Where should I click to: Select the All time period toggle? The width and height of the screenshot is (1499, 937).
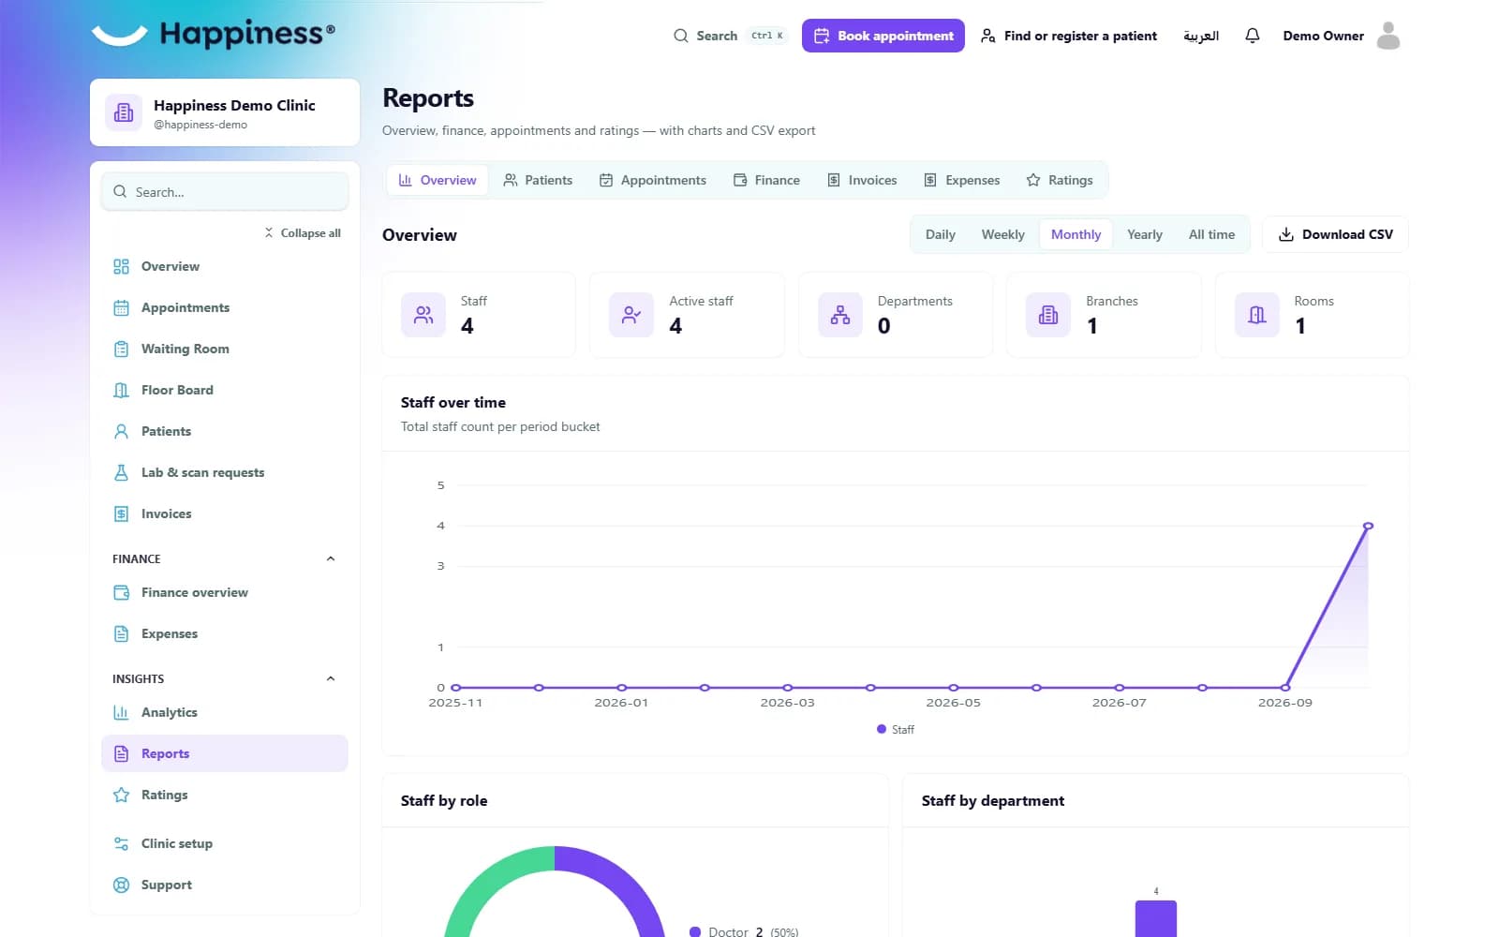(x=1211, y=234)
